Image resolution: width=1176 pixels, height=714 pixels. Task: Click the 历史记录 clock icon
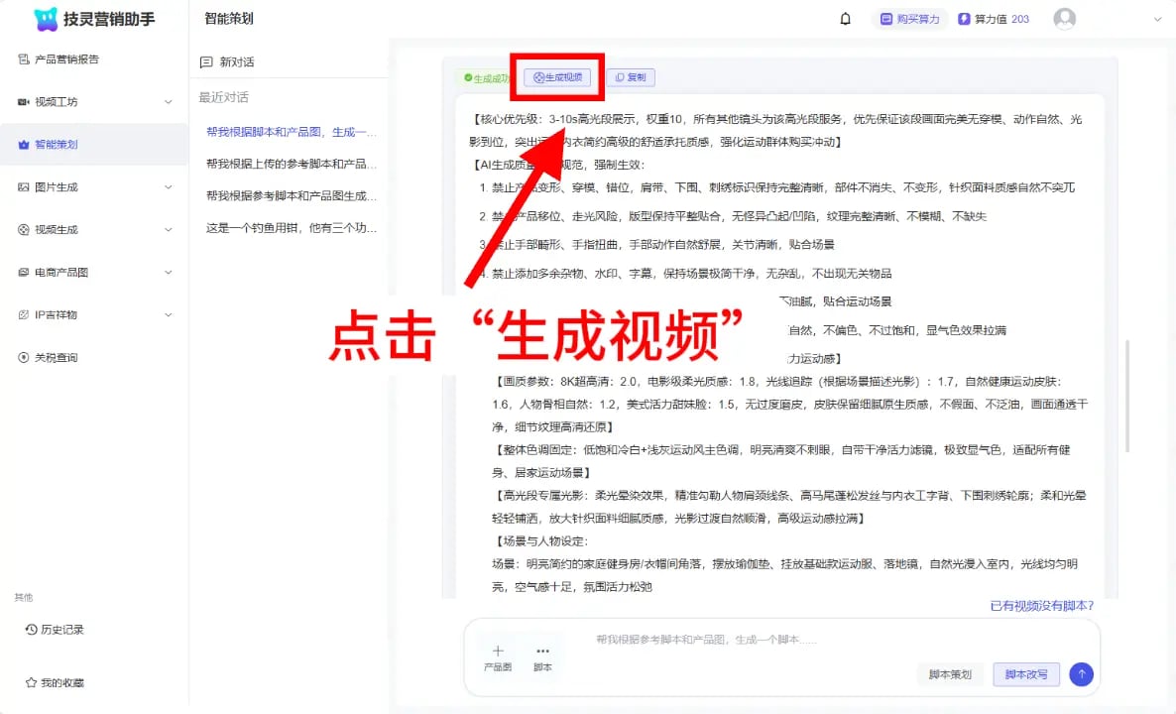[31, 630]
